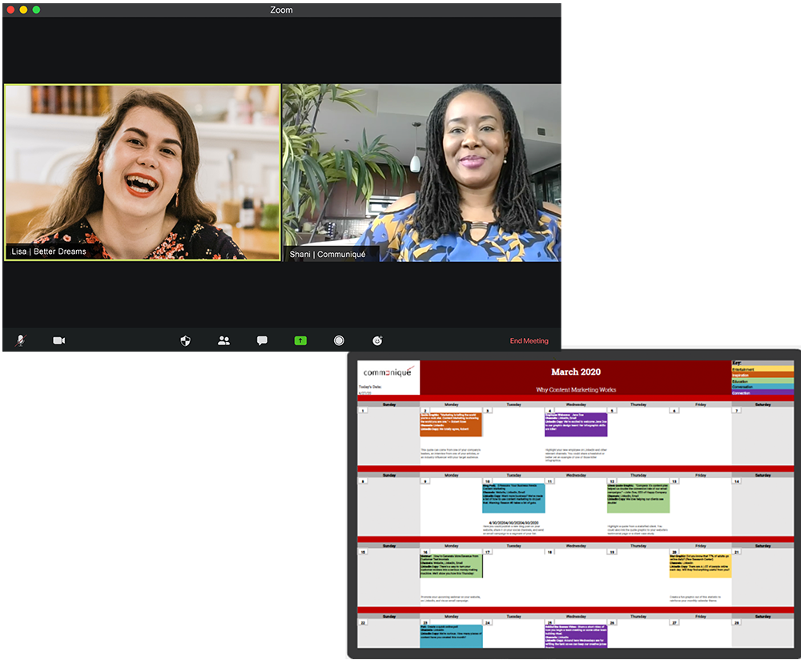This screenshot has width=801, height=672.
Task: Click the date 21 cell number
Action: pos(737,552)
